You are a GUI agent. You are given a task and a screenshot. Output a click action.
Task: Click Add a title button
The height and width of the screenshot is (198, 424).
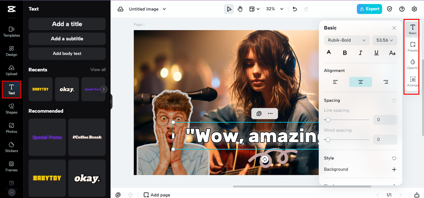click(67, 24)
